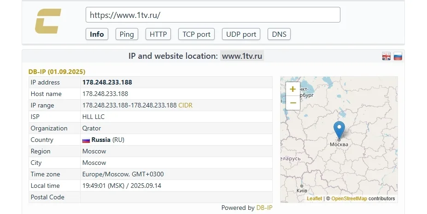Open the HTTP check tab

point(158,34)
